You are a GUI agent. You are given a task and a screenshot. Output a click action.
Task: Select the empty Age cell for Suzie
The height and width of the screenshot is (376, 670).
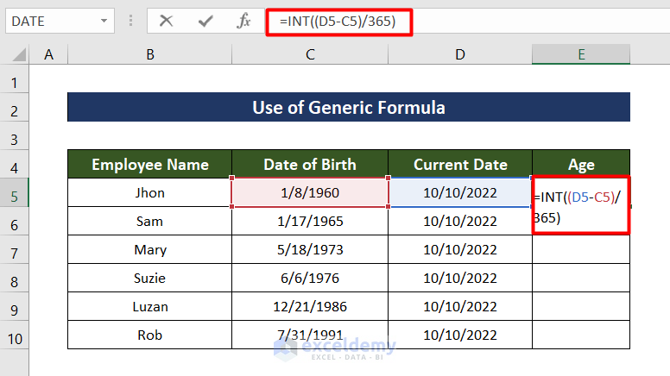(581, 278)
